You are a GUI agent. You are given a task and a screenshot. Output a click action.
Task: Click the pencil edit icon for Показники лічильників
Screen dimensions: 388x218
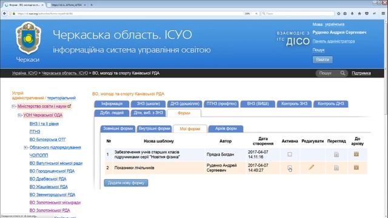311,167
